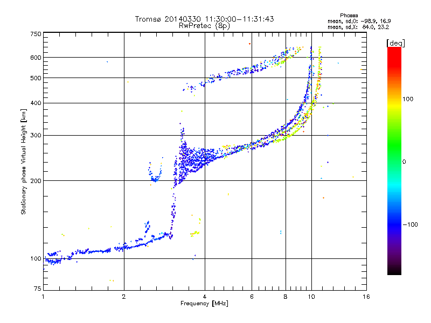
Task: Click the "75" height axis tick label
Action: [38, 289]
